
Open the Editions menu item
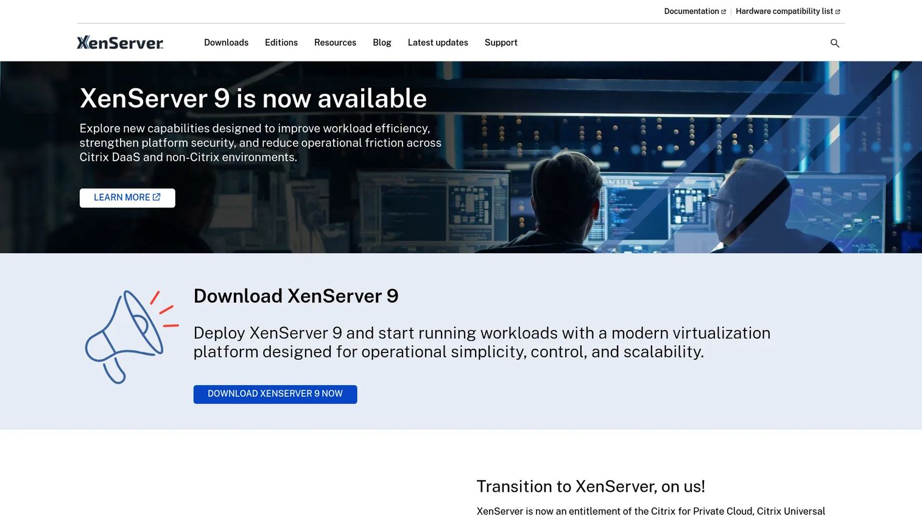(x=281, y=43)
